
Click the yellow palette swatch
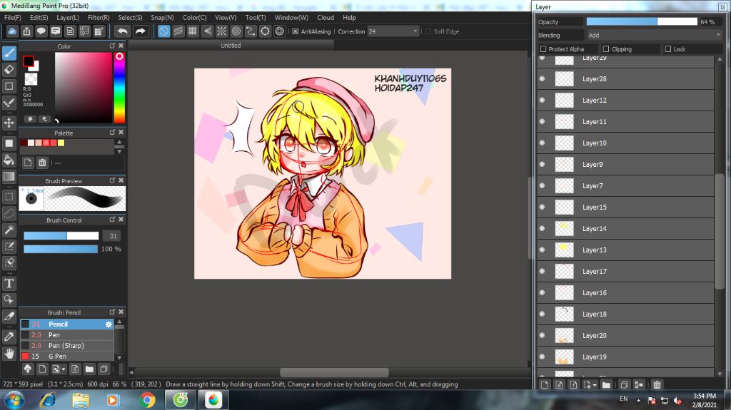tap(61, 143)
